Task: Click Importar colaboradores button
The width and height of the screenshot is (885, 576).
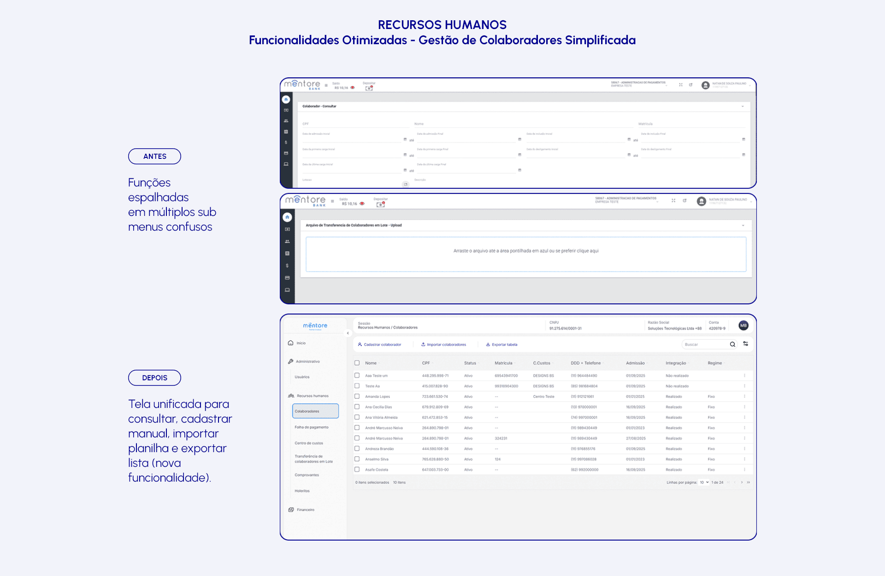Action: pos(444,344)
